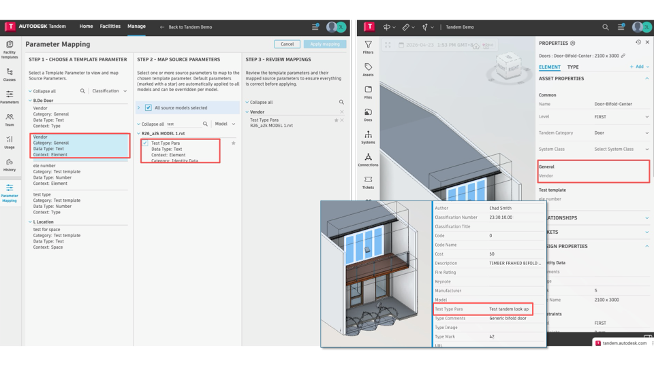Open the Classification dropdown in Step 1
The height and width of the screenshot is (367, 654).
point(109,90)
